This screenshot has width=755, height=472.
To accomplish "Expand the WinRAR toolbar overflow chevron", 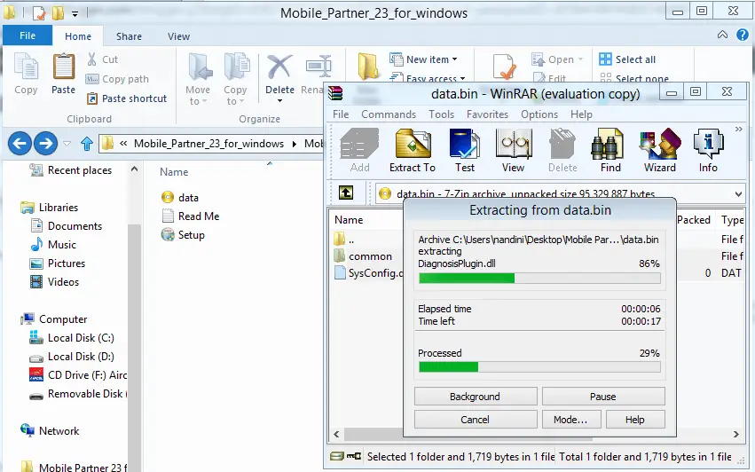I will point(738,130).
